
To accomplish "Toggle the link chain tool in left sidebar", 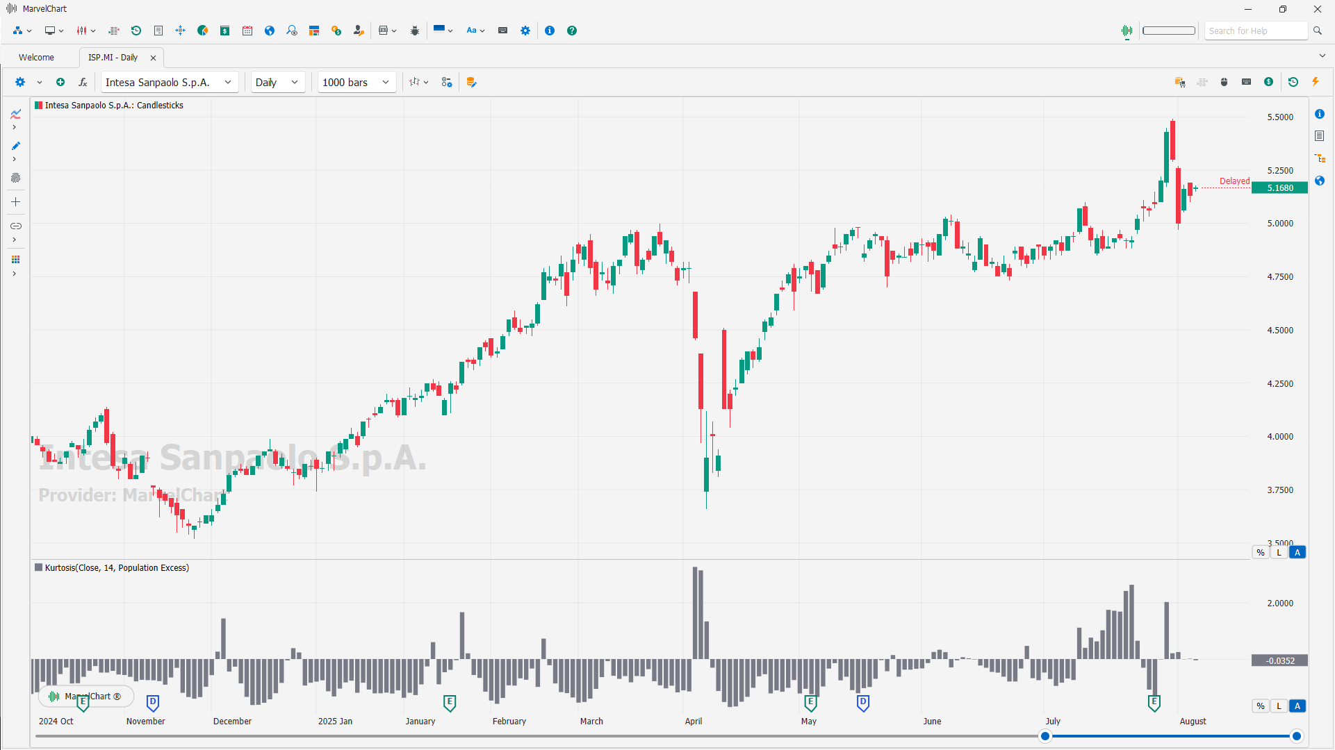I will 15,226.
